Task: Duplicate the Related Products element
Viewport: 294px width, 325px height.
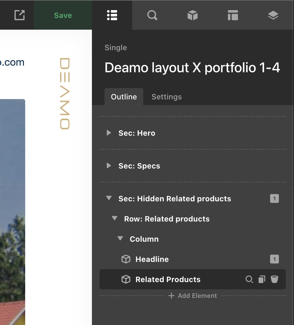Action: coord(262,280)
